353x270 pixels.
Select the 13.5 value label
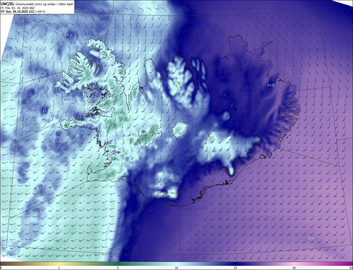coord(57,141)
